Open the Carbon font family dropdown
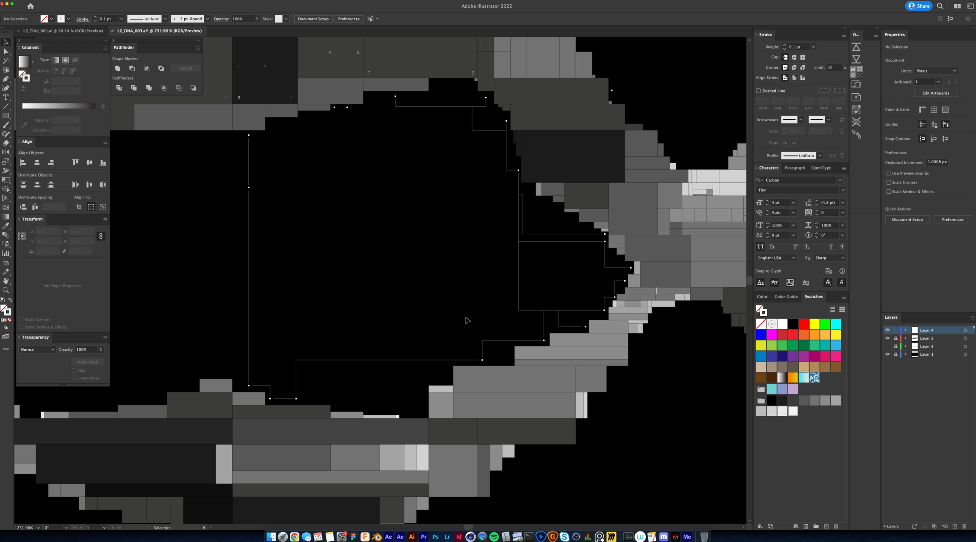 tap(840, 180)
